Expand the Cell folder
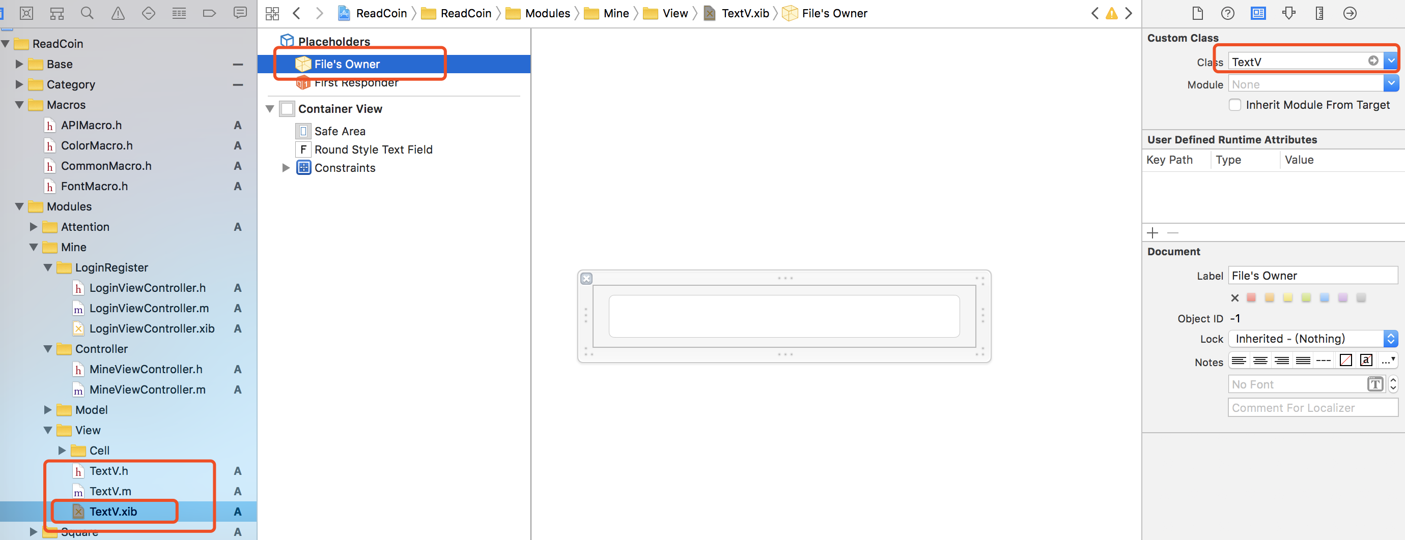Screen dimensions: 1405x540 62,451
